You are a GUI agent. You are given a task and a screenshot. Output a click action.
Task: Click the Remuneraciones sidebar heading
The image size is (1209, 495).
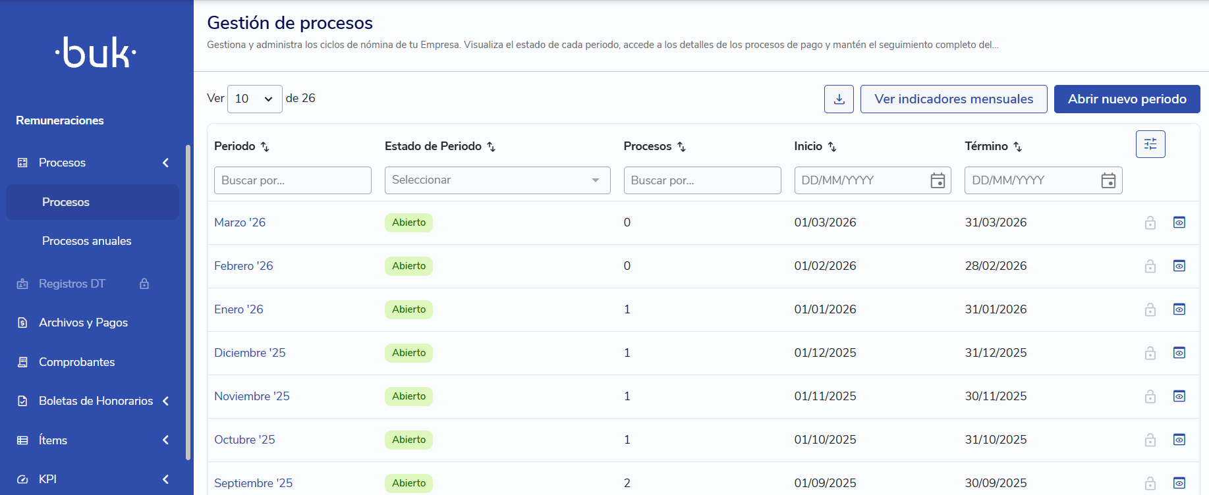60,120
